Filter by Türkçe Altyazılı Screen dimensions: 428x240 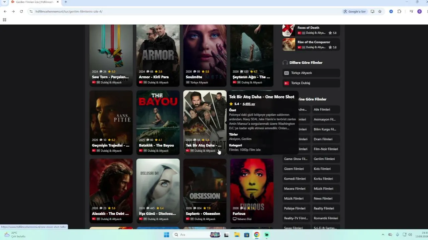coord(311,73)
